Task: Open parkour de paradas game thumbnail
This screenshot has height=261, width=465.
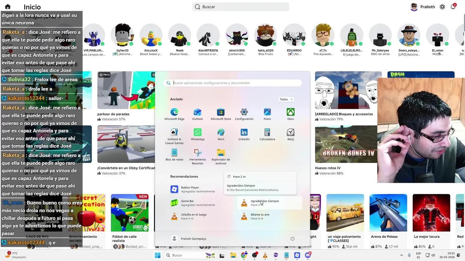Action: 126,90
